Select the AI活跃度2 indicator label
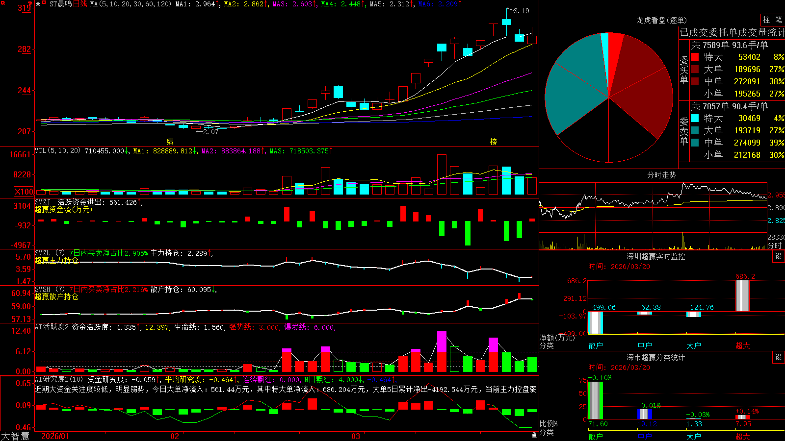The width and height of the screenshot is (785, 441). (x=52, y=327)
